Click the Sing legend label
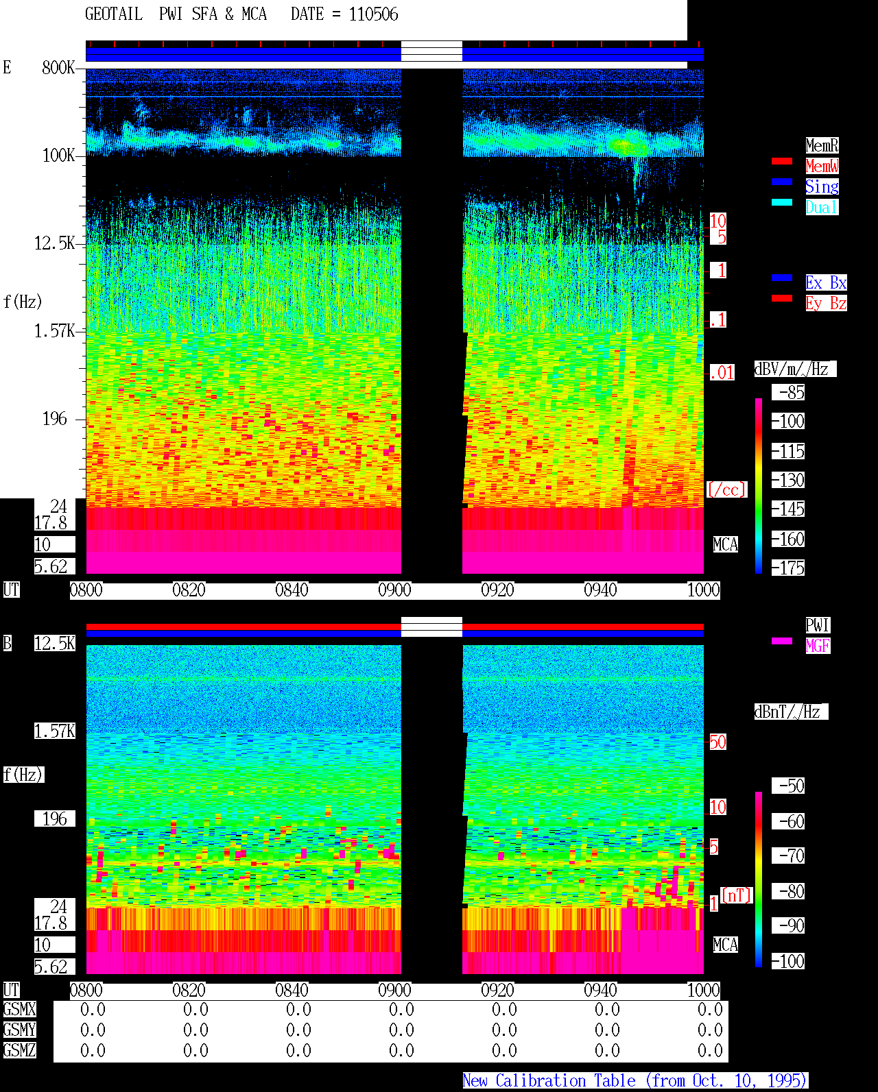878x1092 pixels. [x=822, y=186]
